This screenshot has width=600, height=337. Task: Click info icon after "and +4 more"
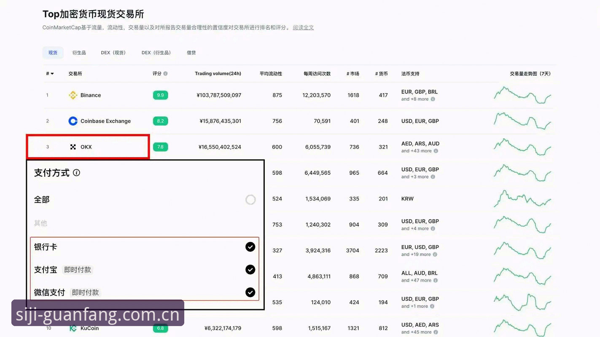(x=433, y=229)
